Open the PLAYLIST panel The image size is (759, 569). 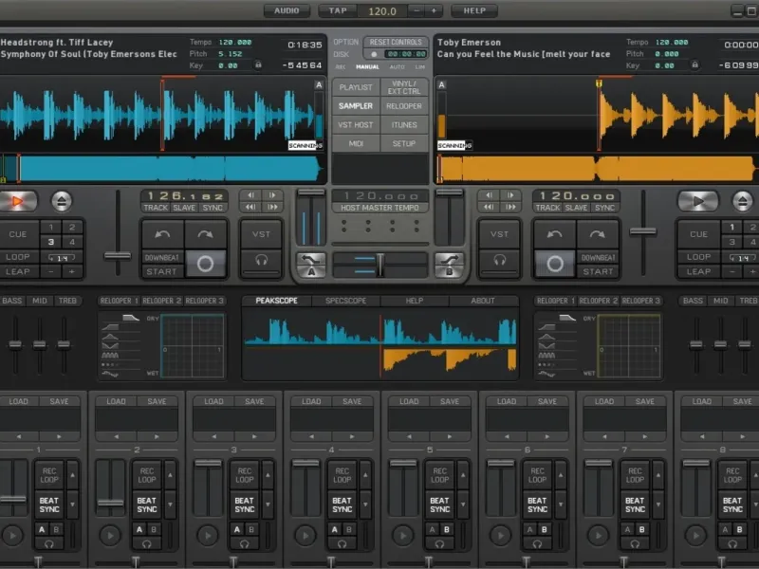pyautogui.click(x=356, y=87)
